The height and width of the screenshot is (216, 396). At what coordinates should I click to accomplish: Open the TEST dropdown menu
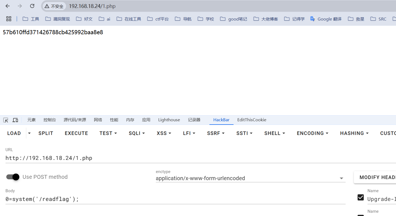pos(108,133)
